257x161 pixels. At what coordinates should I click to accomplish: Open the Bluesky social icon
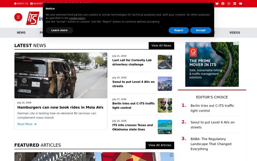[x=217, y=4]
